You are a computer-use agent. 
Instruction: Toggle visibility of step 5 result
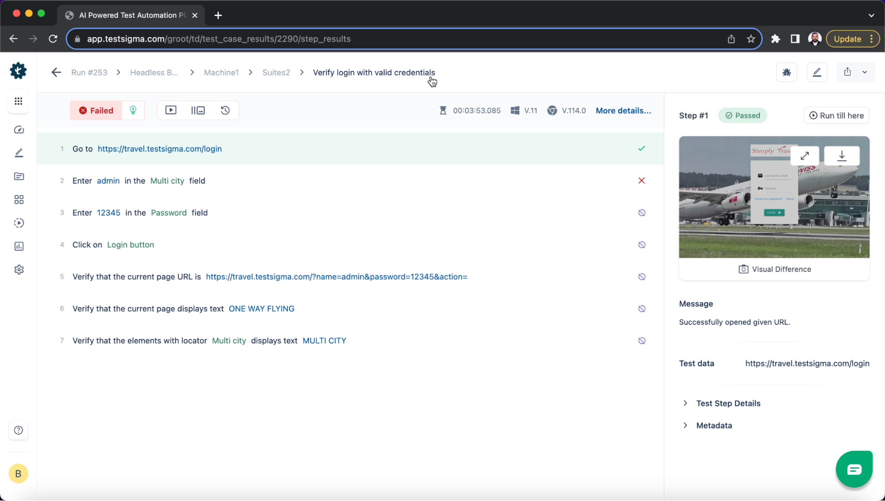click(x=641, y=277)
